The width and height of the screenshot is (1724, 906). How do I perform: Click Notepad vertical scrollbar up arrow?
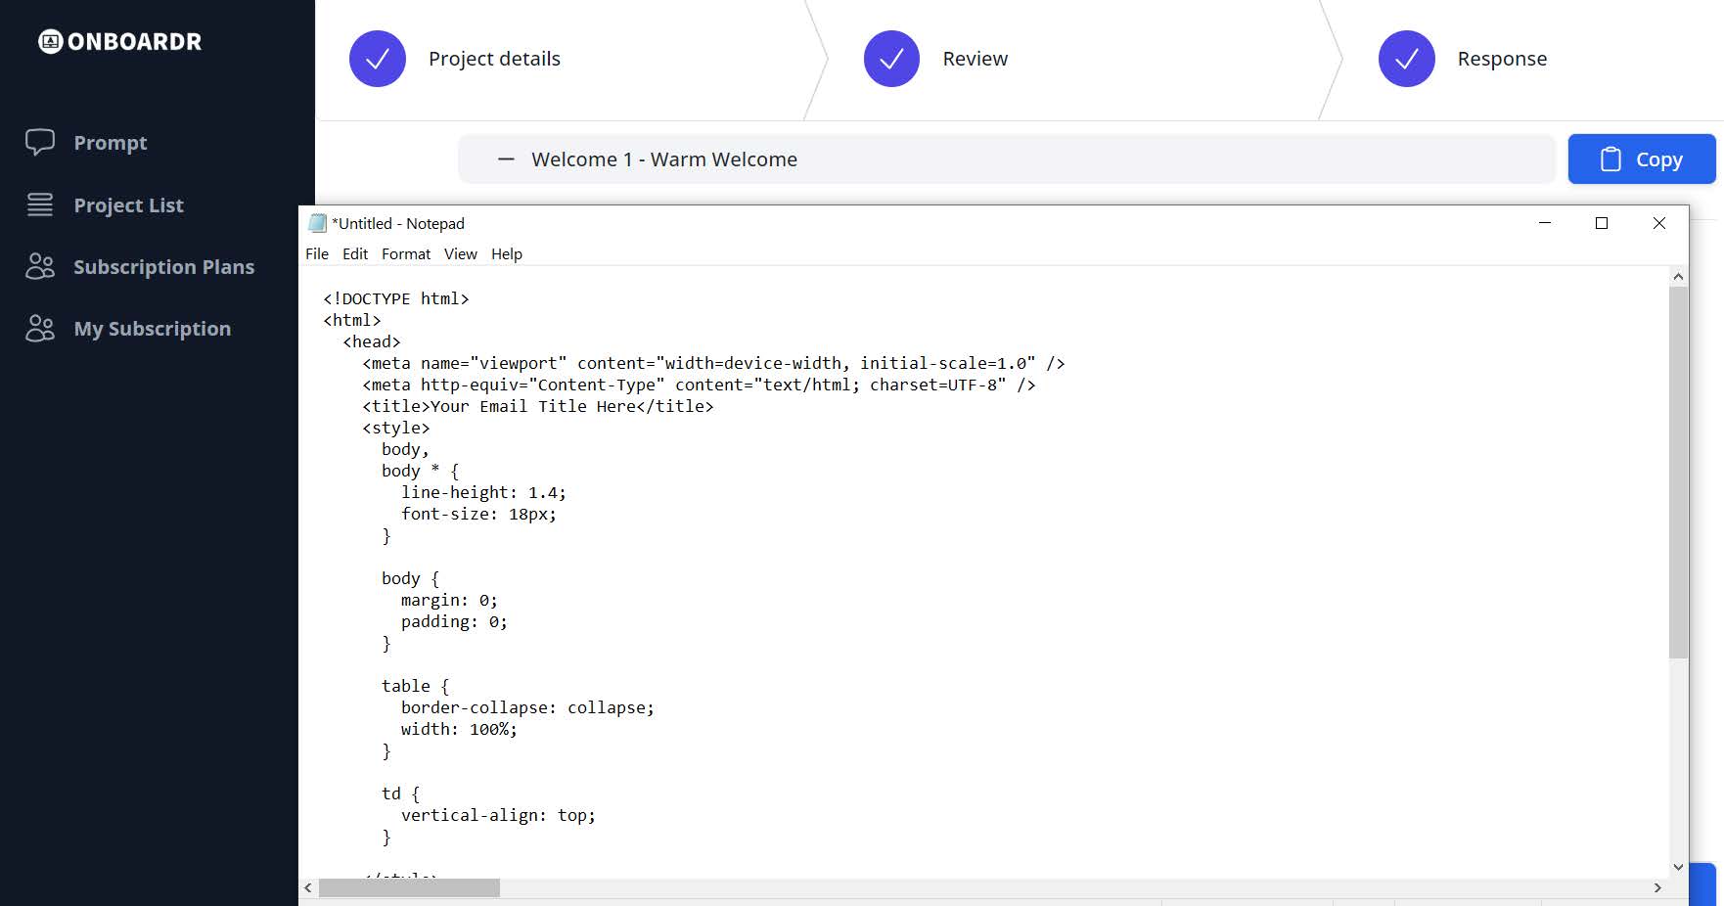point(1679,277)
